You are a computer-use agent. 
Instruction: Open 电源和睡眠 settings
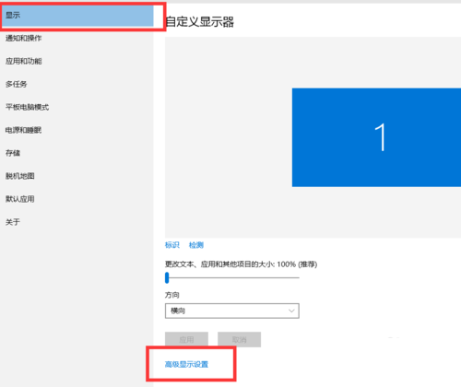click(23, 130)
